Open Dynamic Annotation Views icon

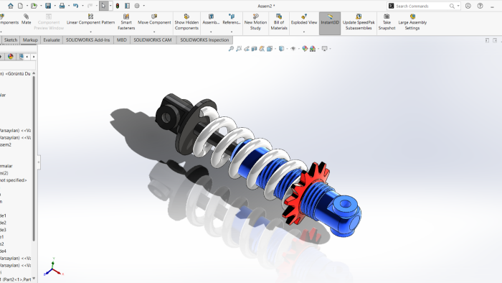tap(262, 49)
